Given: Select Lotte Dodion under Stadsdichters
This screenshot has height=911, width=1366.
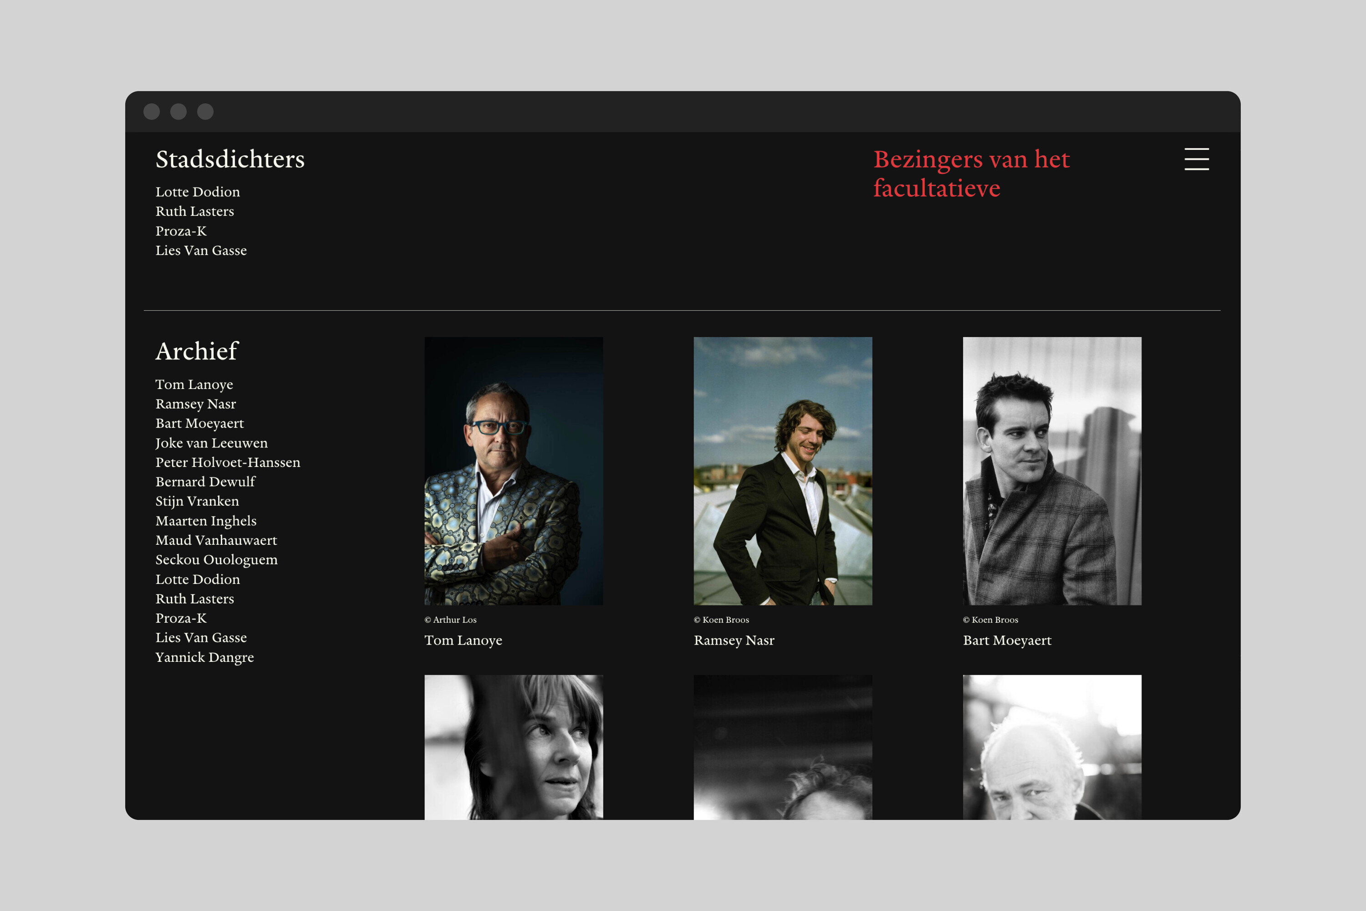Looking at the screenshot, I should (198, 192).
